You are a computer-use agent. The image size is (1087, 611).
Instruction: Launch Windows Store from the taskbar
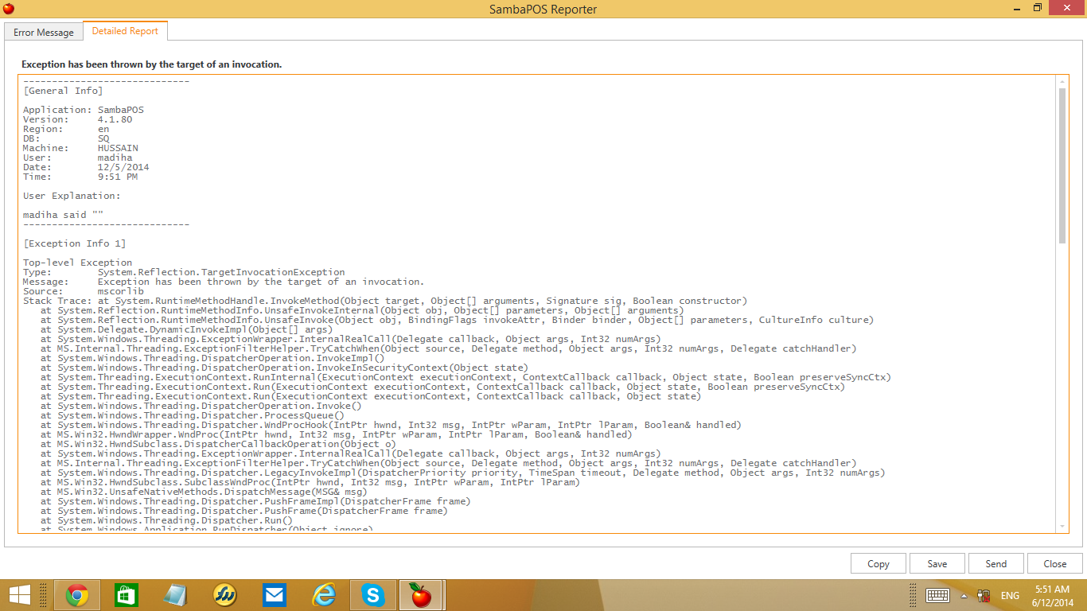coord(126,594)
